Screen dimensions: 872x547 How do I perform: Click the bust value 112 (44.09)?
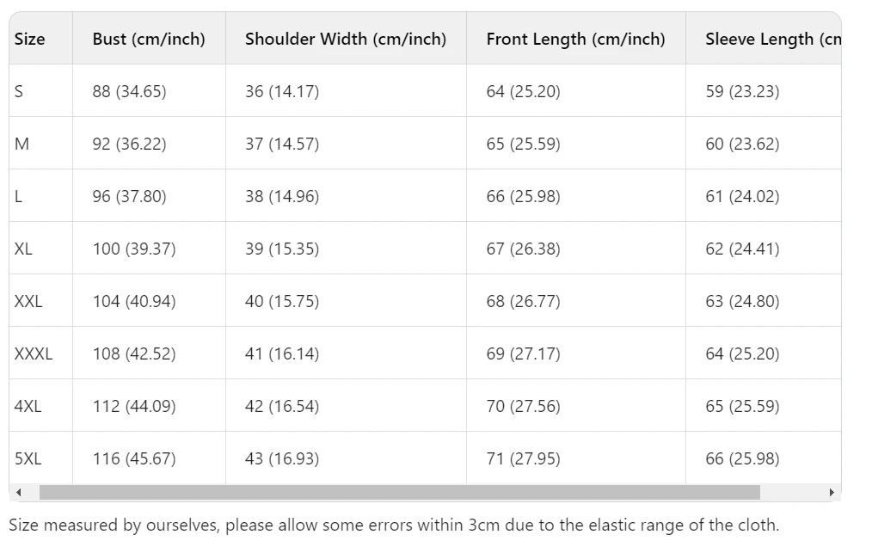coord(134,406)
